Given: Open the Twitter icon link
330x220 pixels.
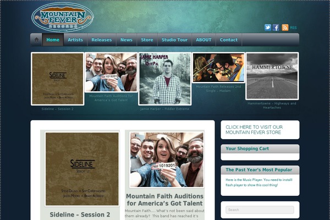Looking at the screenshot, I should [x=268, y=28].
